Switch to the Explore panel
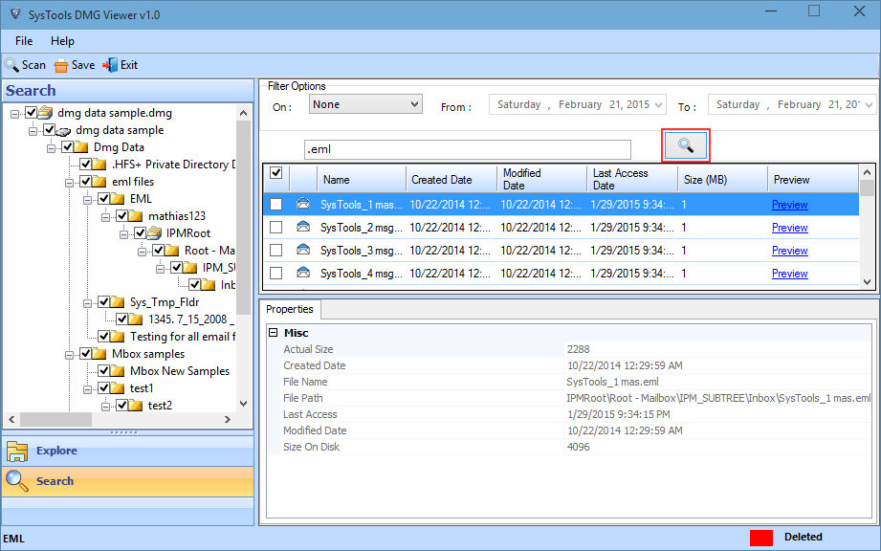The height and width of the screenshot is (551, 881). pos(127,451)
